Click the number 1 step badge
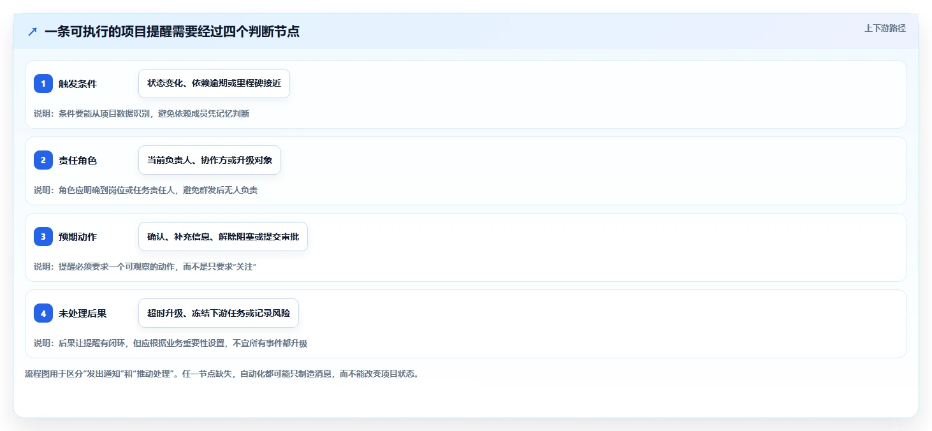 tap(43, 84)
